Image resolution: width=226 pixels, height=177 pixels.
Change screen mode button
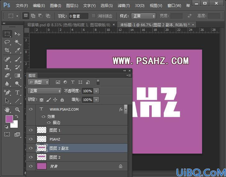17,134
